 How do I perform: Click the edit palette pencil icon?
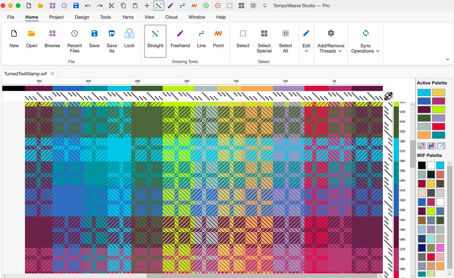click(441, 146)
